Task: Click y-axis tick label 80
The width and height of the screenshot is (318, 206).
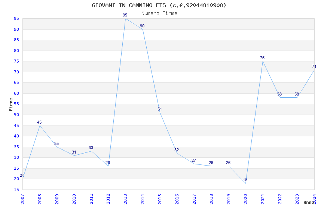Action: pyautogui.click(x=16, y=51)
